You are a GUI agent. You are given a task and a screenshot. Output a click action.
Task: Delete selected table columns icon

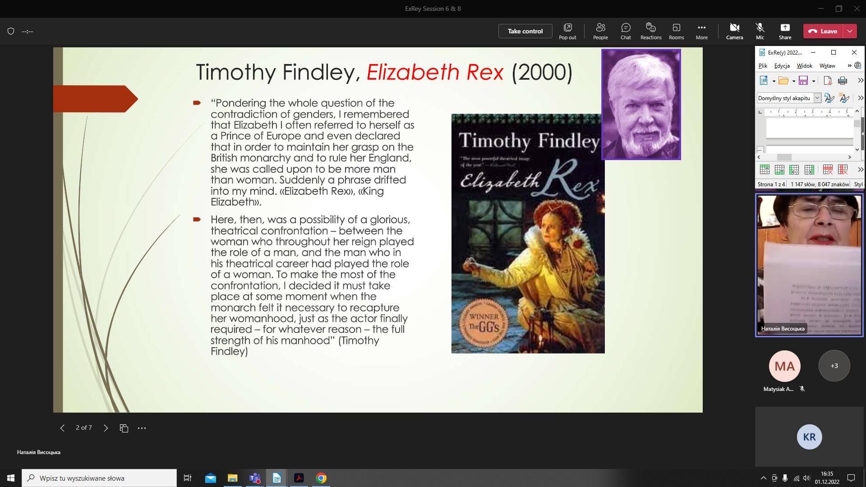(843, 170)
